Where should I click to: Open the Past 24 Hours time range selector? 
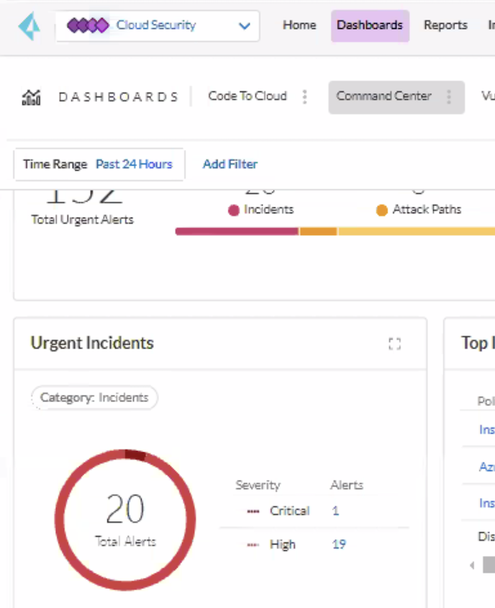tap(134, 164)
